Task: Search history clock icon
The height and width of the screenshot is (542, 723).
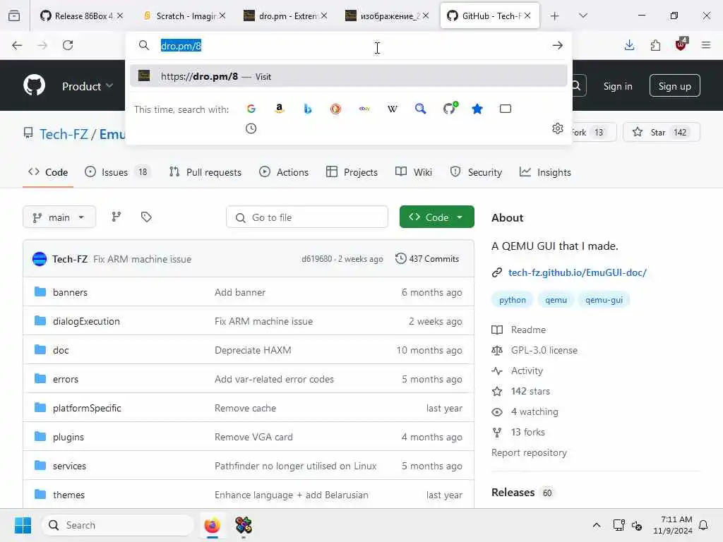Action: point(251,128)
